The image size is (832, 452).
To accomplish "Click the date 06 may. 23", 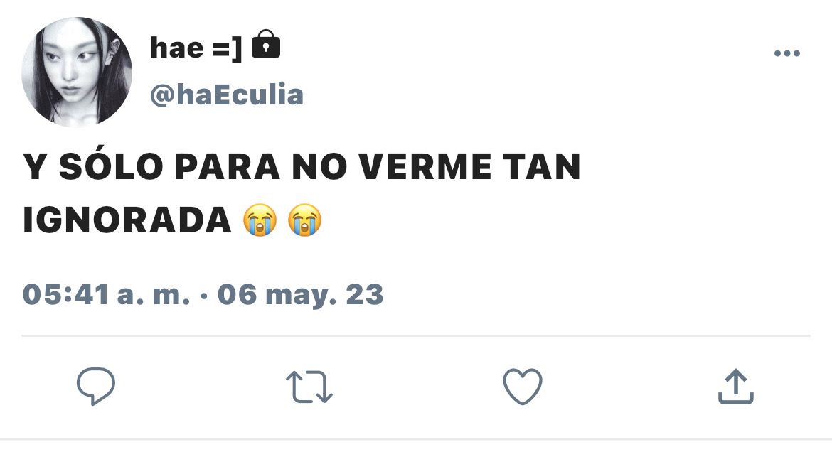I will (x=300, y=295).
